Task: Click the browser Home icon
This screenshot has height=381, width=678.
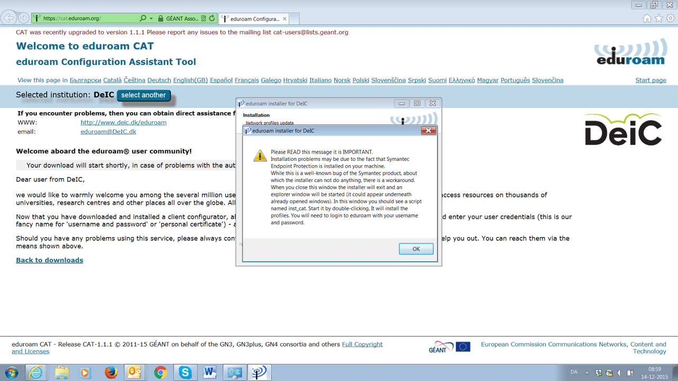Action: tap(647, 19)
